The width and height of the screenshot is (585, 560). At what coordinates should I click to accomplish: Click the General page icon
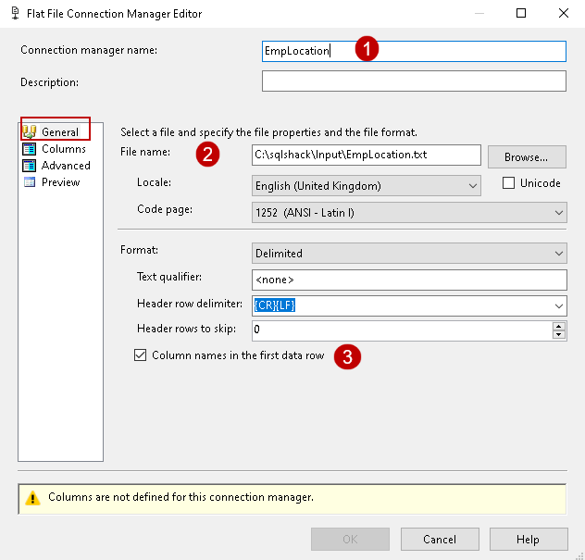pyautogui.click(x=30, y=132)
